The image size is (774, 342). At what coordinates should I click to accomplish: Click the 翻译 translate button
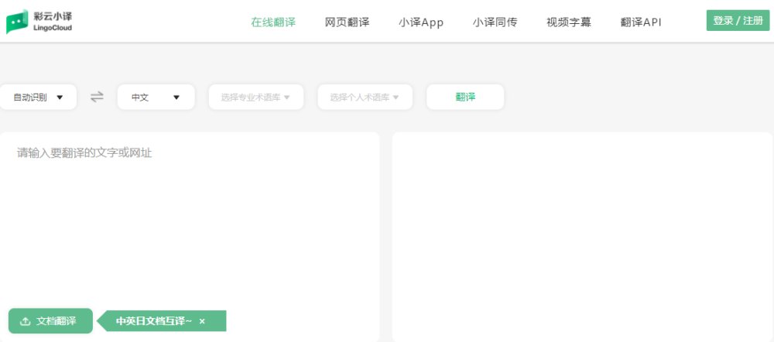tap(465, 97)
